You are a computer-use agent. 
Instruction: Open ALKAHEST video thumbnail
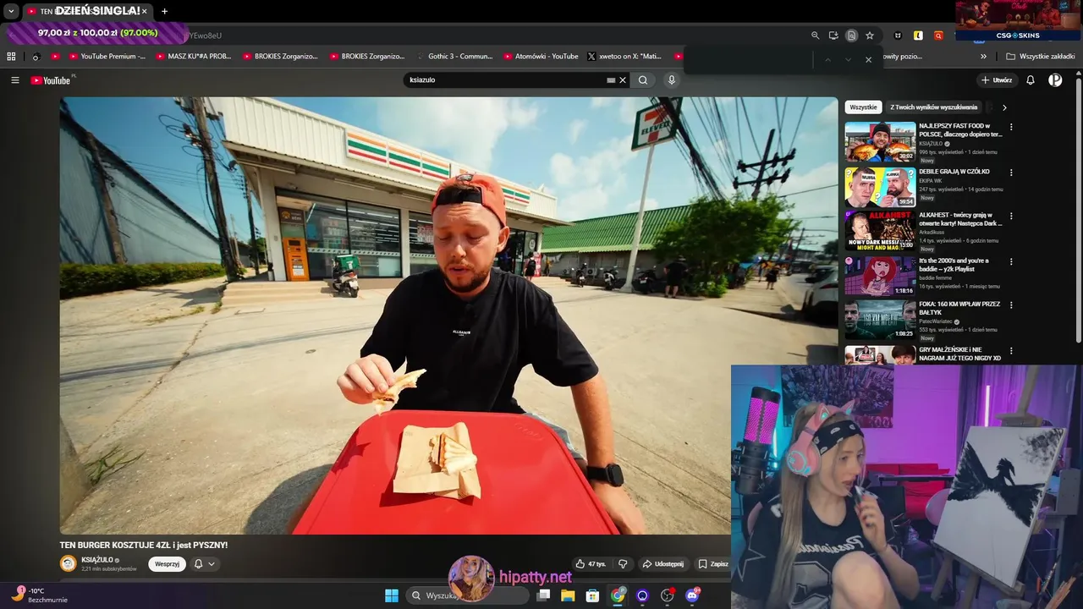(x=880, y=231)
